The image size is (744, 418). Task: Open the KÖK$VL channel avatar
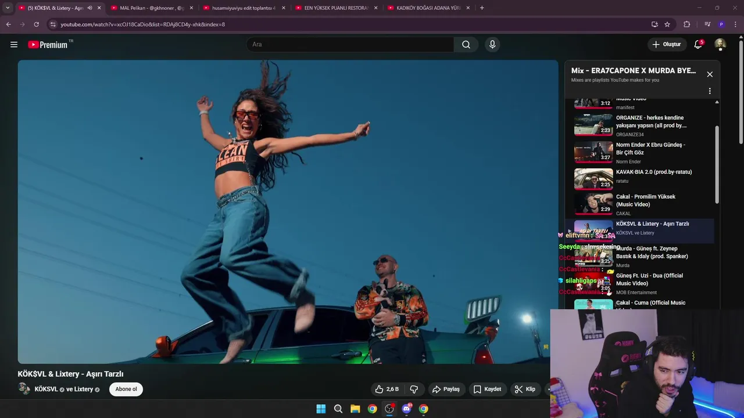[24, 389]
